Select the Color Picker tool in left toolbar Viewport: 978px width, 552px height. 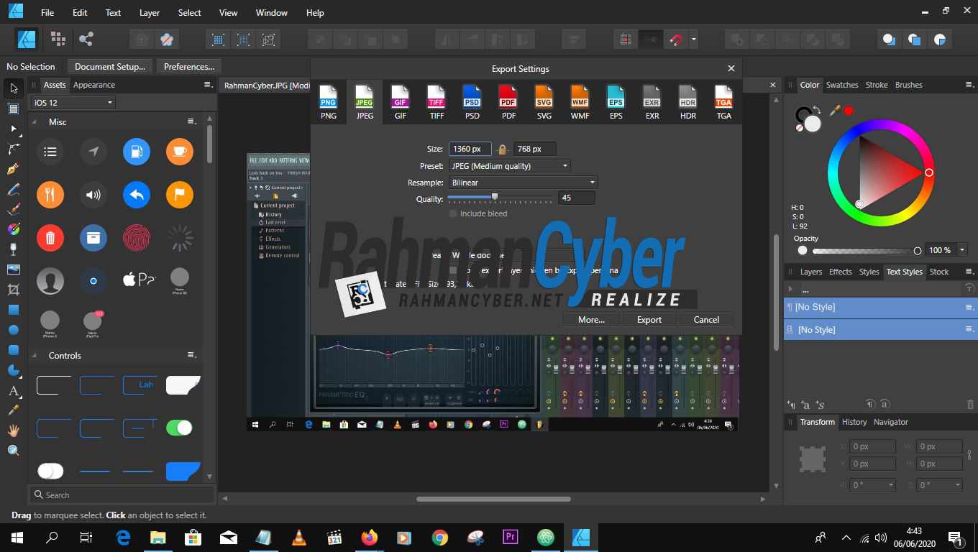click(14, 410)
